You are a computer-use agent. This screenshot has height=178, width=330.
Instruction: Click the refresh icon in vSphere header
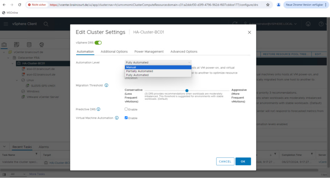coord(235,24)
